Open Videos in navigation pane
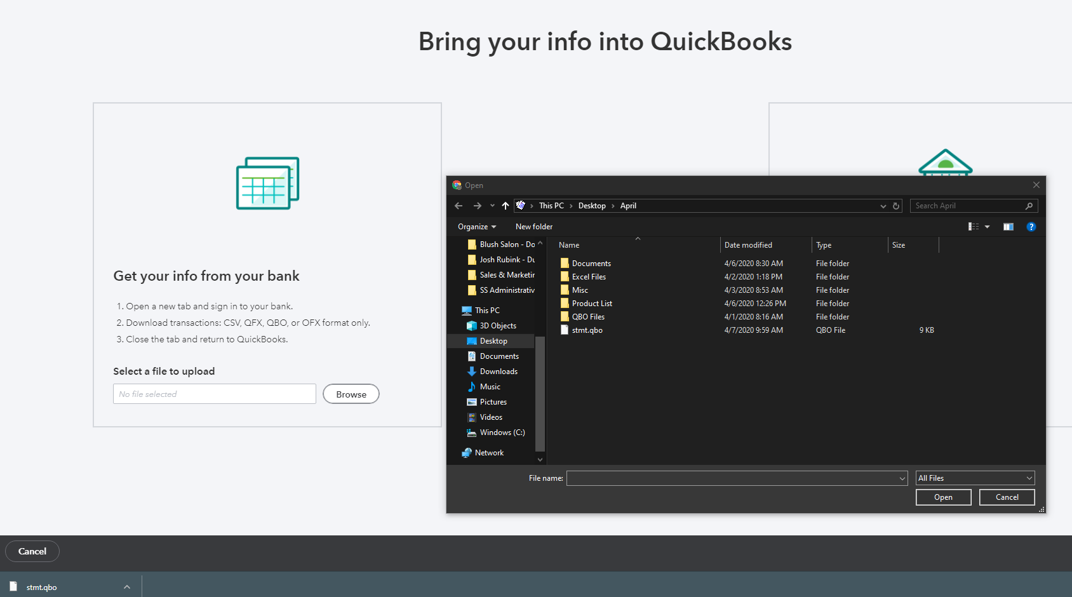This screenshot has height=597, width=1072. pos(485,417)
